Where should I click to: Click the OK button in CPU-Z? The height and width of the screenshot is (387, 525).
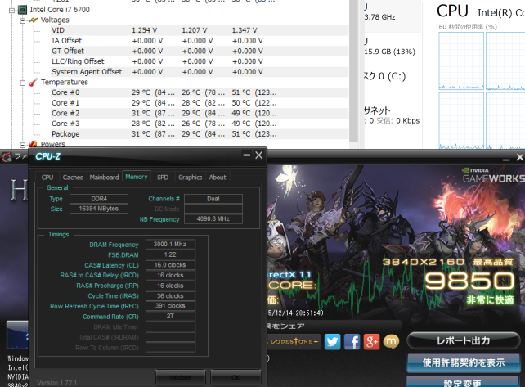pyautogui.click(x=236, y=378)
